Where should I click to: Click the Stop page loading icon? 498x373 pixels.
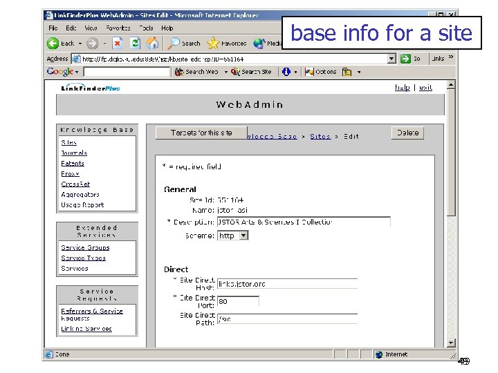117,43
